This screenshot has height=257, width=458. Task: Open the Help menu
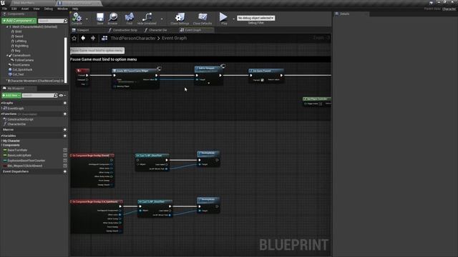point(75,9)
